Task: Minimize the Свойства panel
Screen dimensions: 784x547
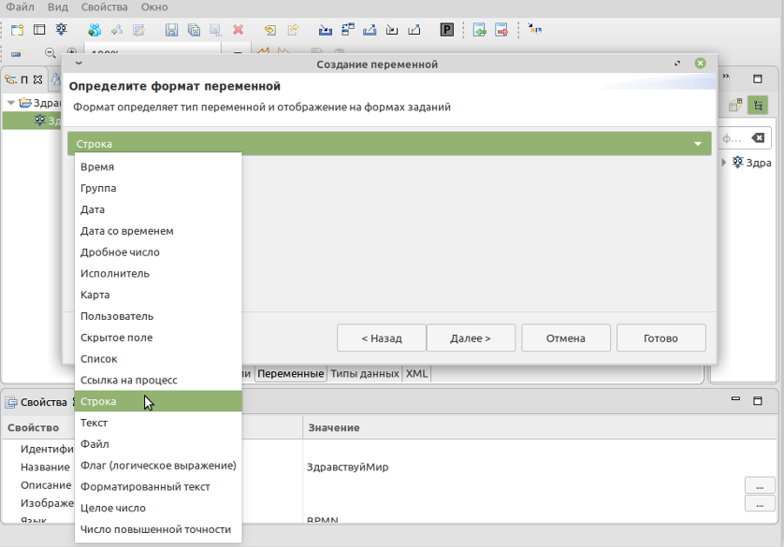Action: coord(735,399)
